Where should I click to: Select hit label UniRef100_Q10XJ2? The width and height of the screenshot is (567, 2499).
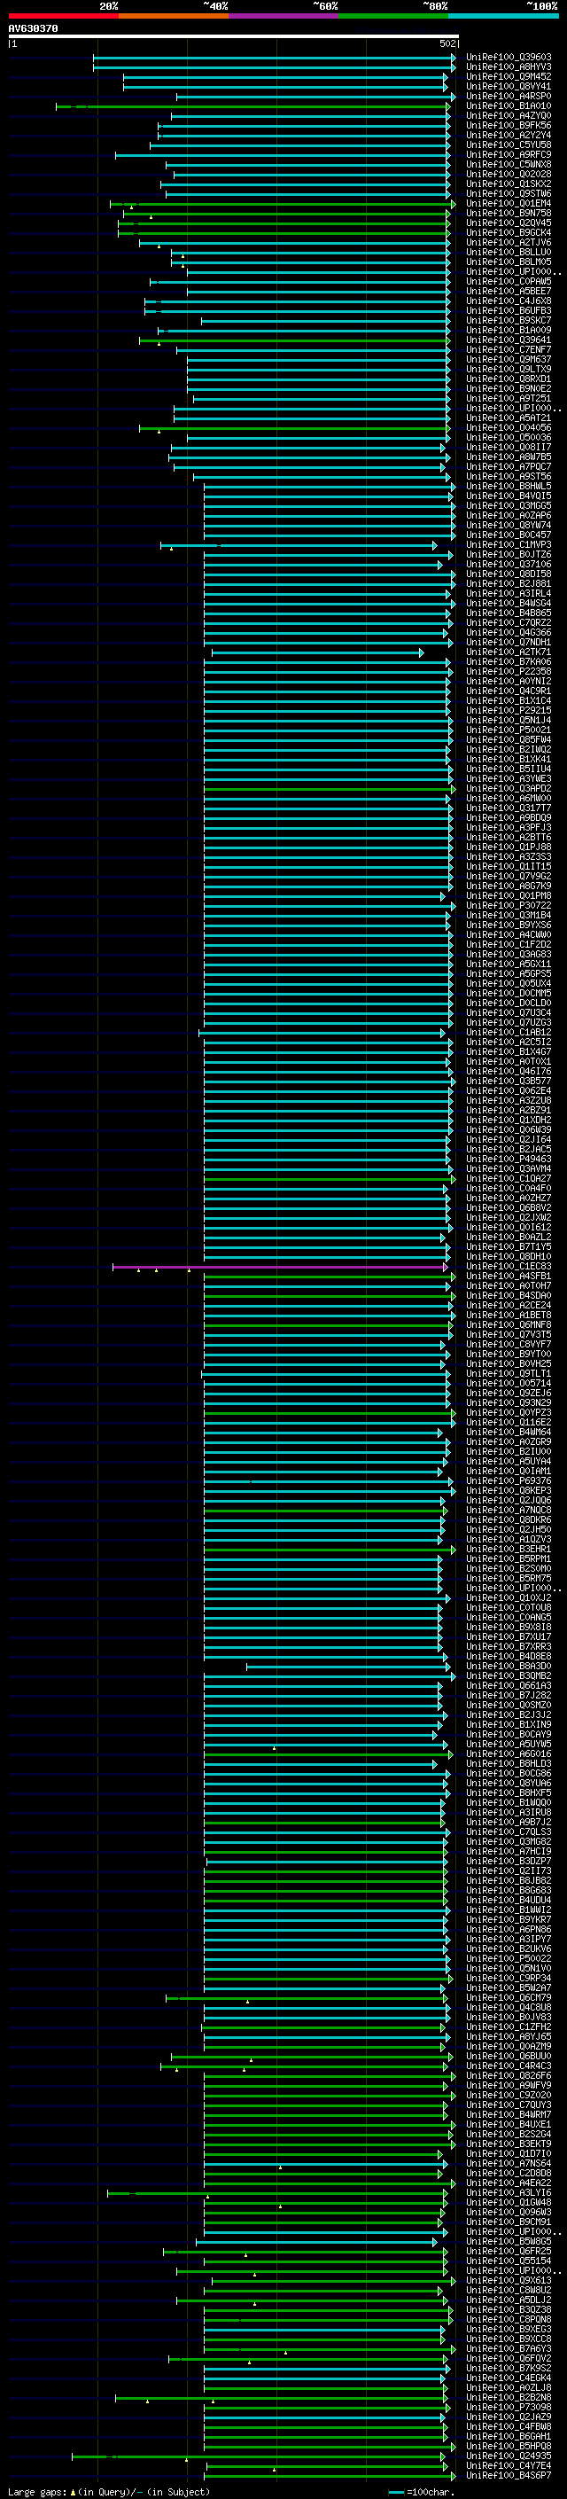pyautogui.click(x=509, y=1597)
